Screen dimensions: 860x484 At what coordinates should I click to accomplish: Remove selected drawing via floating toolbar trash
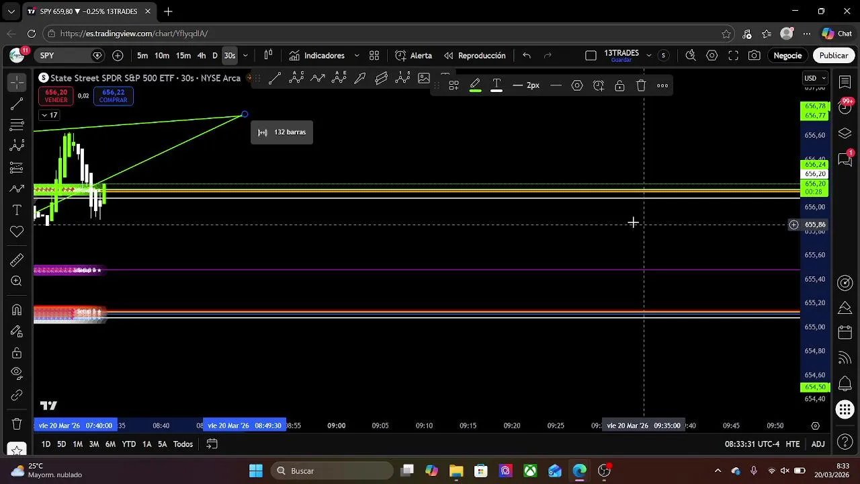[641, 85]
